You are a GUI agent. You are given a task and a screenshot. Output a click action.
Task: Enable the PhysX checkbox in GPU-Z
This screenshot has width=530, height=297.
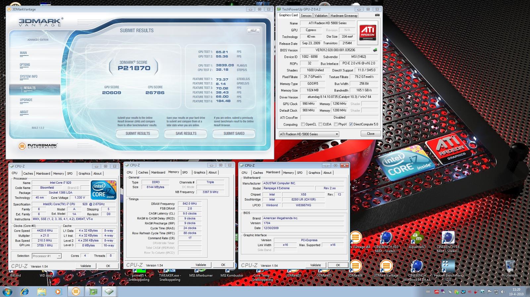pos(336,124)
